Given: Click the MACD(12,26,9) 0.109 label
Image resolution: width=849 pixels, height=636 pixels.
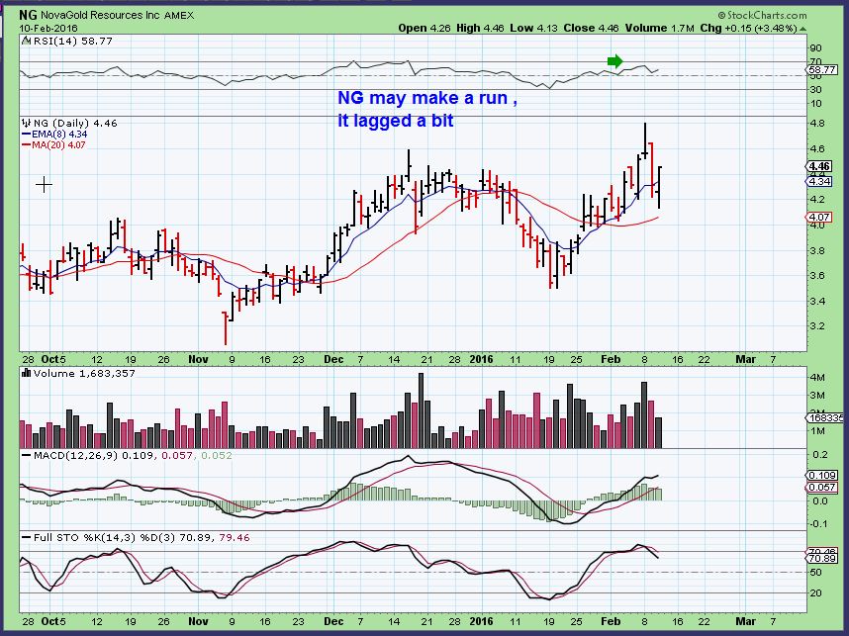Looking at the screenshot, I should tap(94, 456).
